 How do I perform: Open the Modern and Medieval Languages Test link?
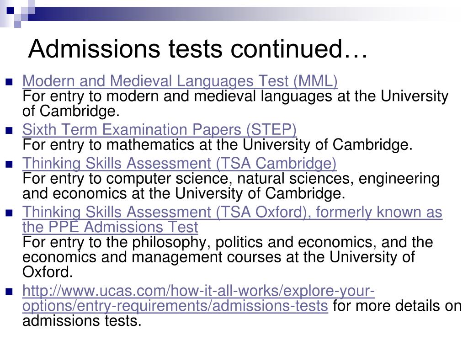(x=180, y=81)
